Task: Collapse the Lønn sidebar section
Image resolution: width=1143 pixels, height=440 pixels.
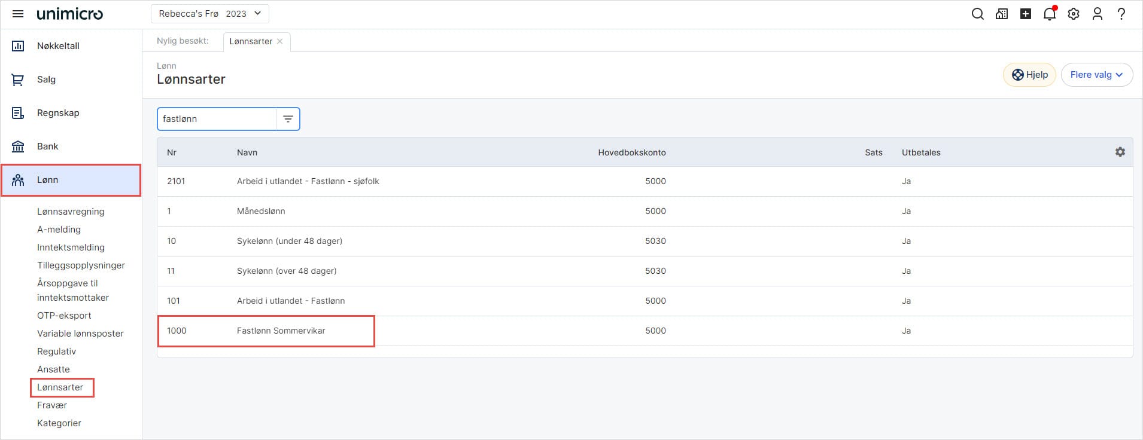Action: (71, 180)
